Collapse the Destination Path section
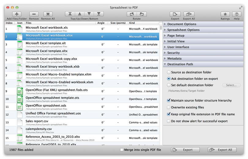Viewport: 248px width, 159px height. pos(180,64)
